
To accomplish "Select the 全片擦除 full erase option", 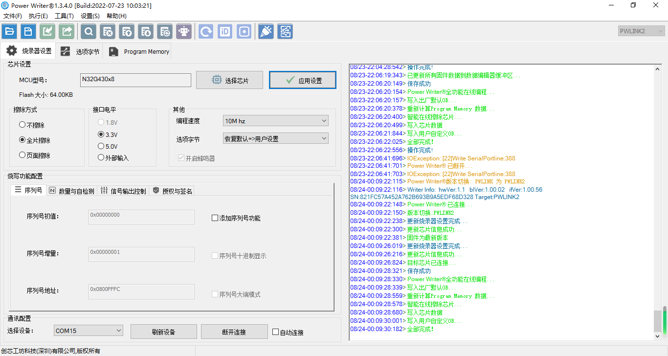I will tap(35, 140).
